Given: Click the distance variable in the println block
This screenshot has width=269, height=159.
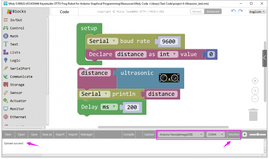Looking at the screenshot, I should 161,94.
